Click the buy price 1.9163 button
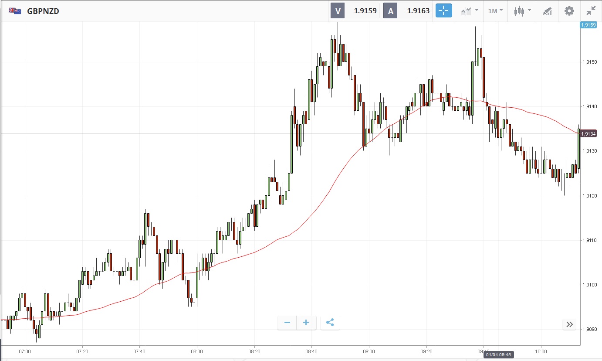The height and width of the screenshot is (361, 602). point(408,11)
